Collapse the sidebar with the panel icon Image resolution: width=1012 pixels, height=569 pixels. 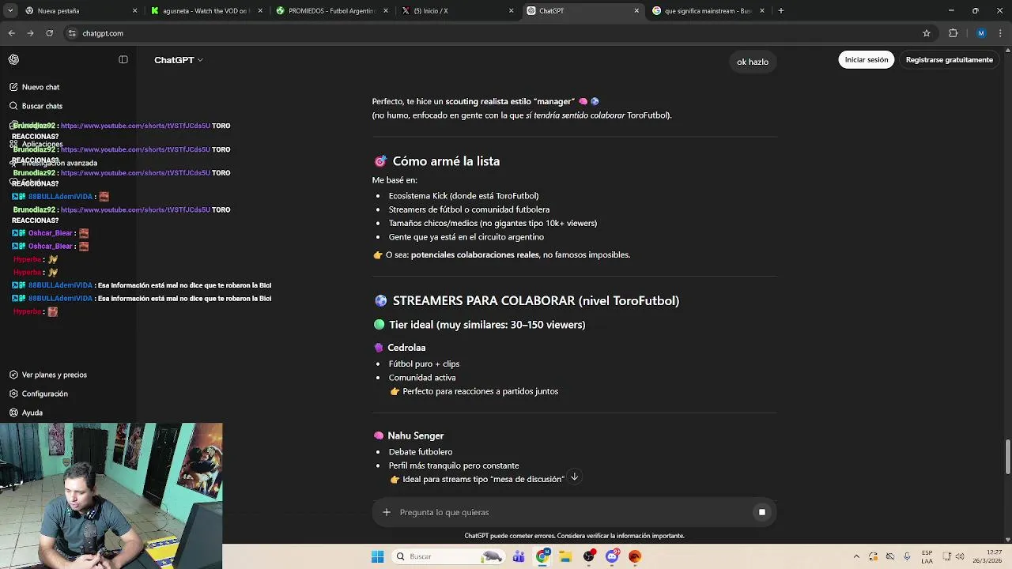123,60
